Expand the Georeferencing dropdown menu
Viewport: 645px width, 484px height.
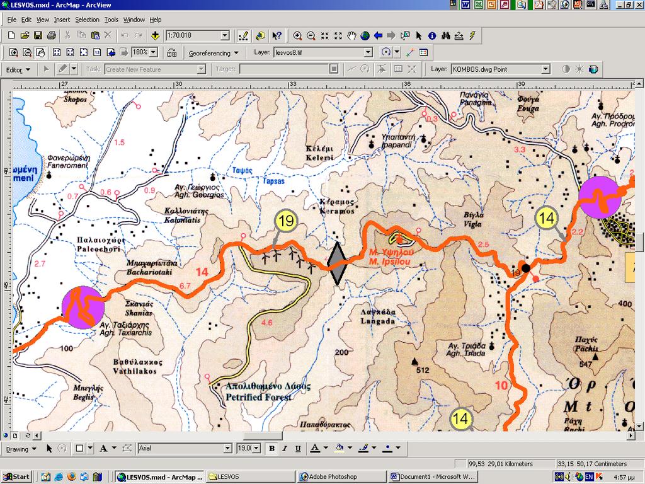click(x=213, y=53)
